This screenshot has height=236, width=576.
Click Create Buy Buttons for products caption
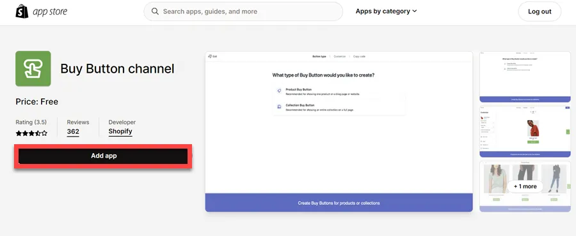pyautogui.click(x=339, y=203)
